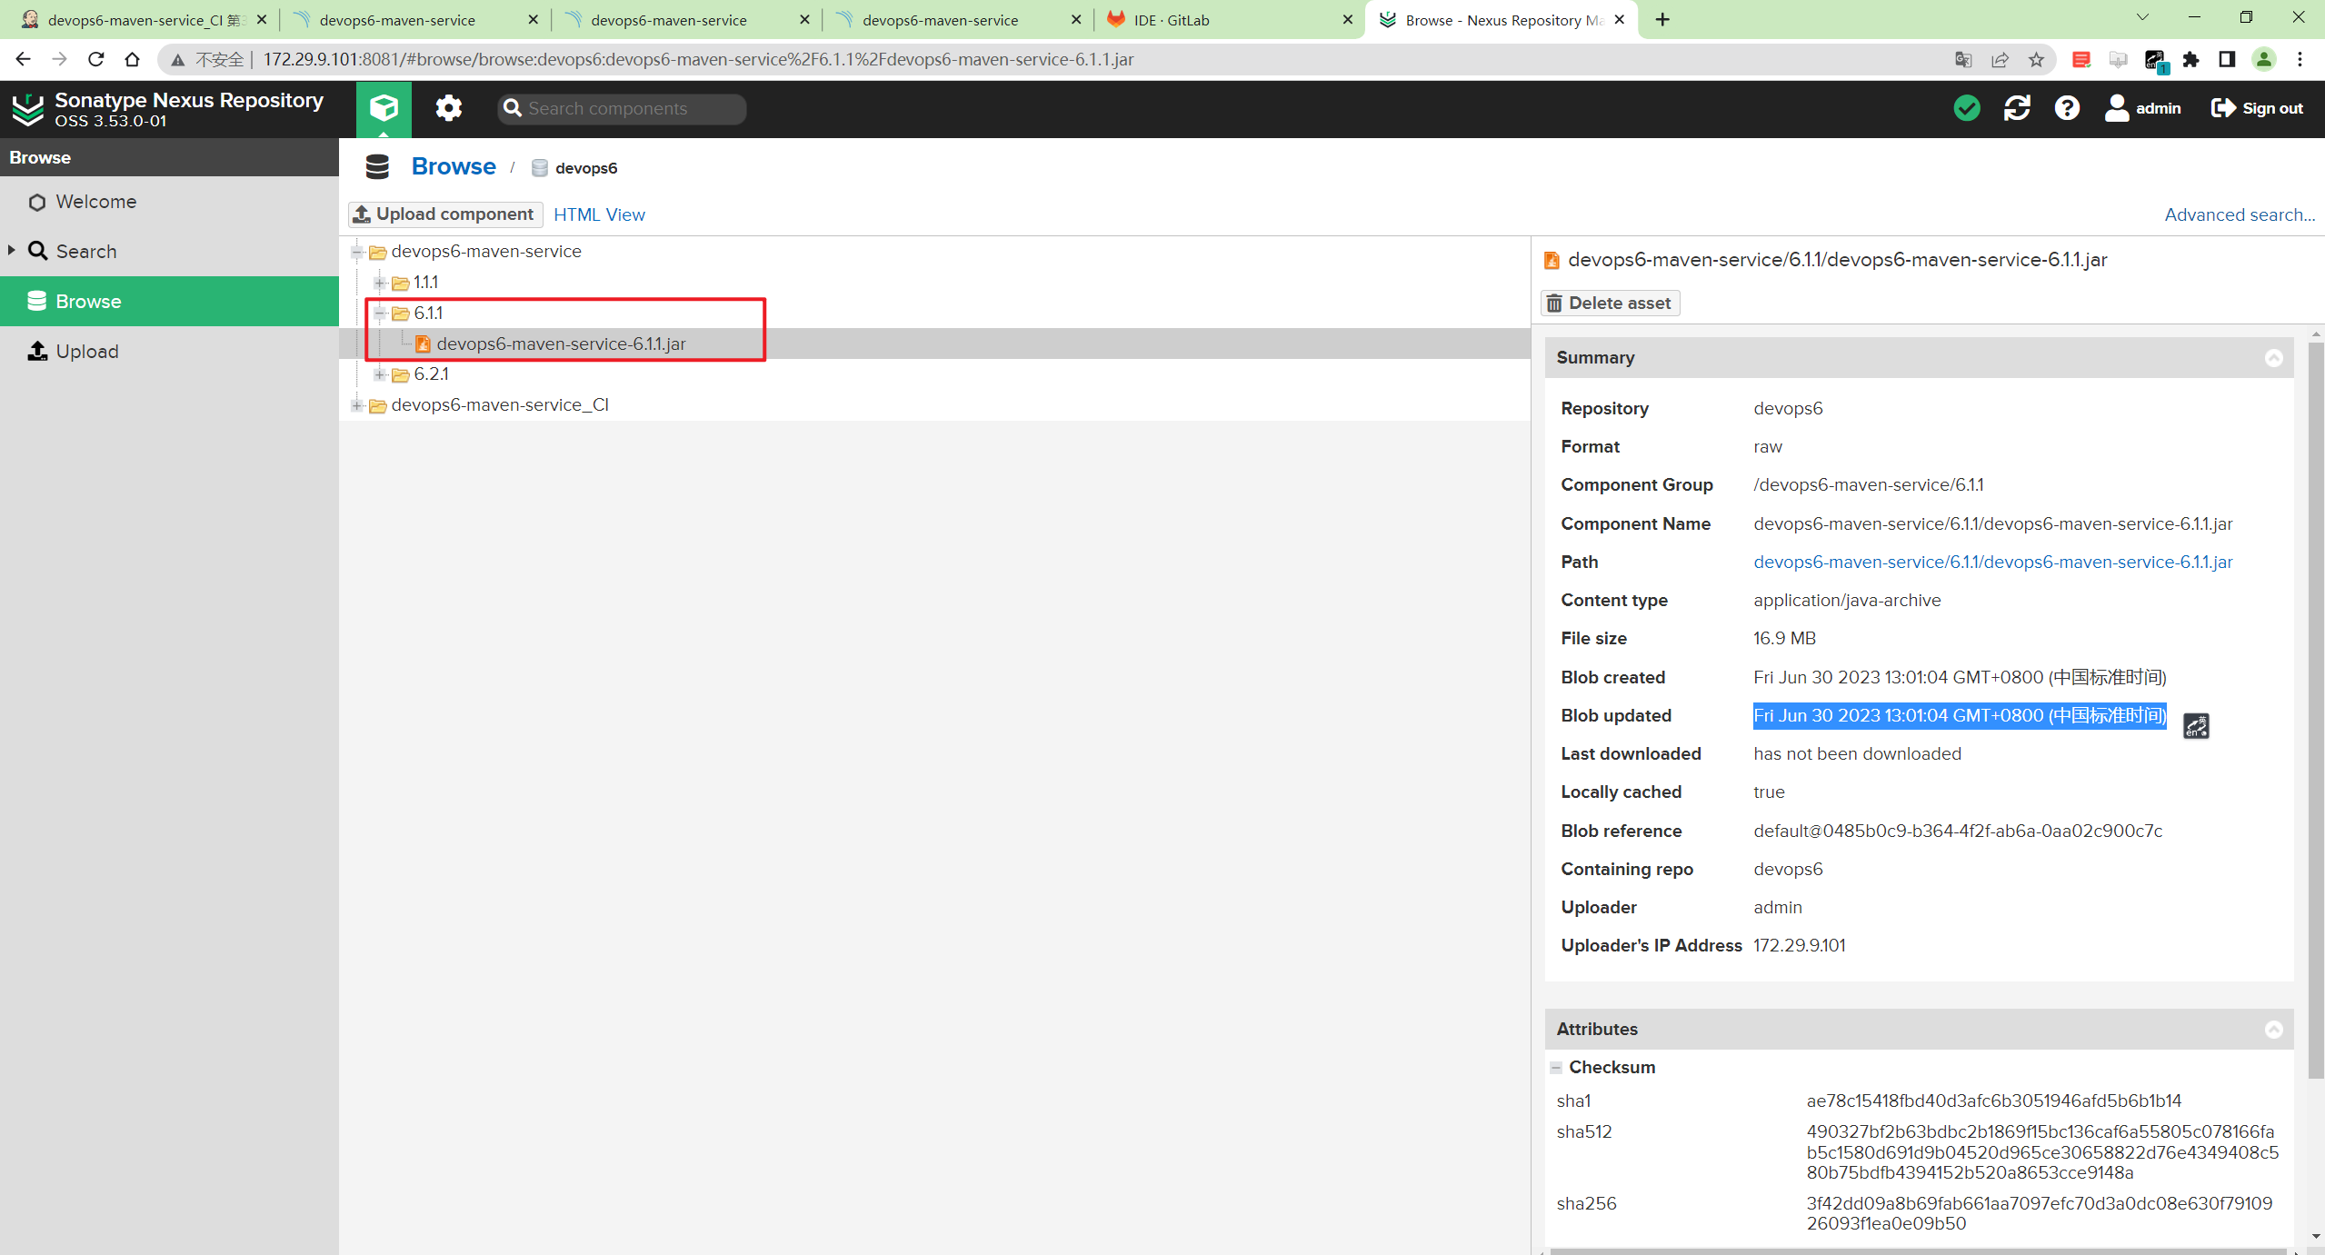The height and width of the screenshot is (1255, 2325).
Task: Expand the Search sidebar arrow
Action: pos(12,250)
